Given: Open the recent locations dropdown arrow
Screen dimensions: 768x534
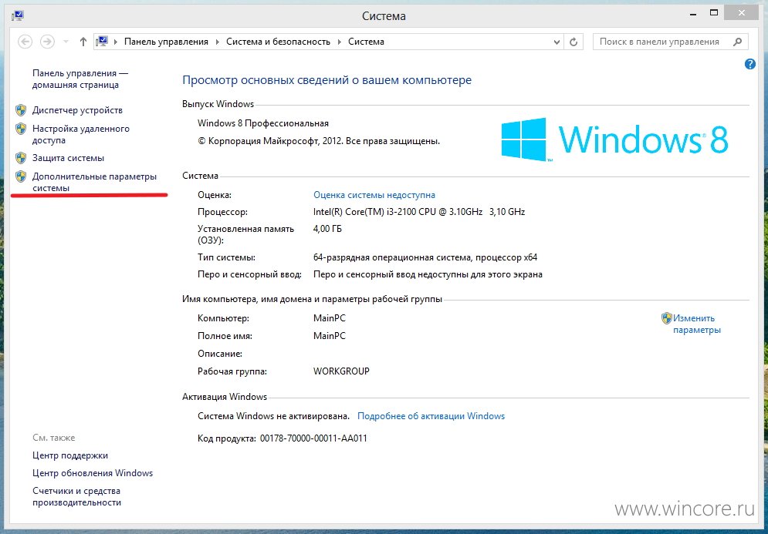Looking at the screenshot, I should click(x=66, y=42).
